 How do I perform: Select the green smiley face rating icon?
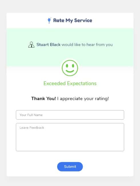pos(70,68)
